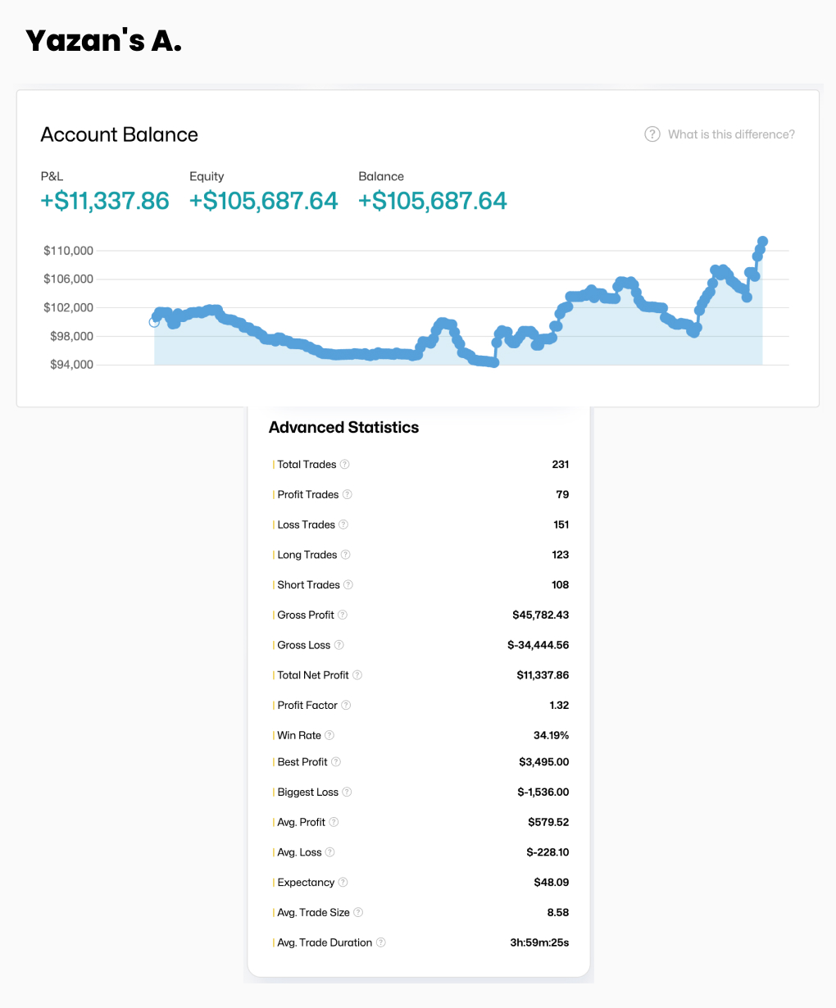Click the $110,000 axis label on chart
This screenshot has width=836, height=1008.
point(69,251)
